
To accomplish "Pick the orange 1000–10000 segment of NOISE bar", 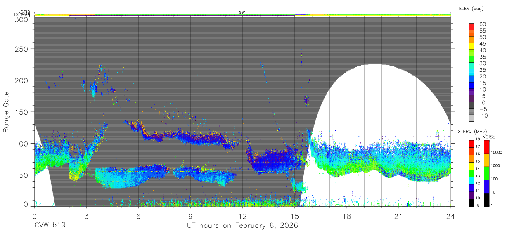I will coord(486,160).
